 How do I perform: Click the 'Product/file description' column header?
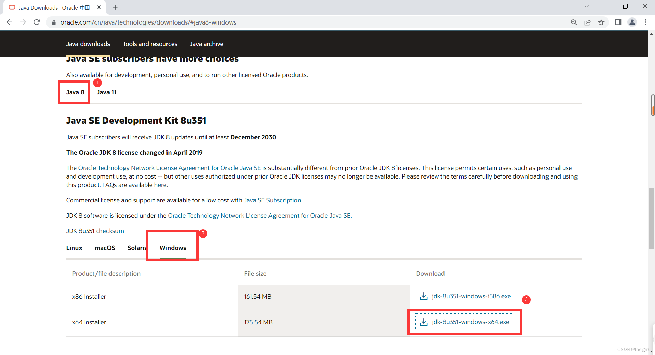click(106, 274)
